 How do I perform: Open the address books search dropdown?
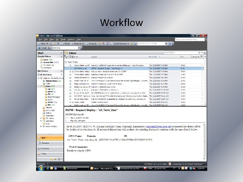pyautogui.click(x=166, y=43)
